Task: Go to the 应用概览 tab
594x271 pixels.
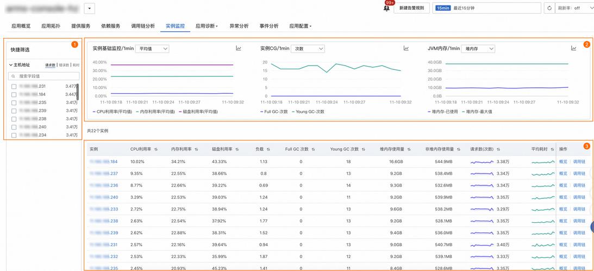Action: tap(21, 26)
